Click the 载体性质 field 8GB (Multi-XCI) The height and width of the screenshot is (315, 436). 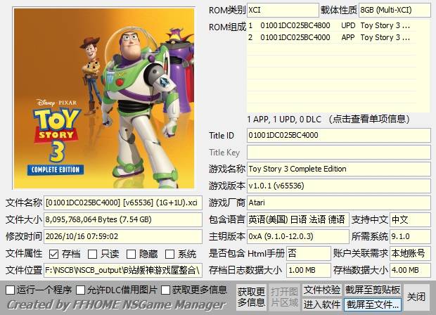point(395,11)
